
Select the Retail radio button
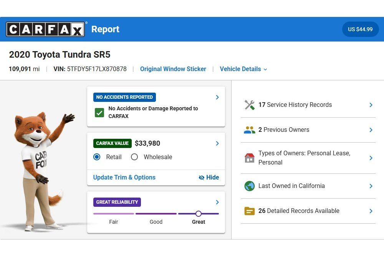[x=97, y=157]
